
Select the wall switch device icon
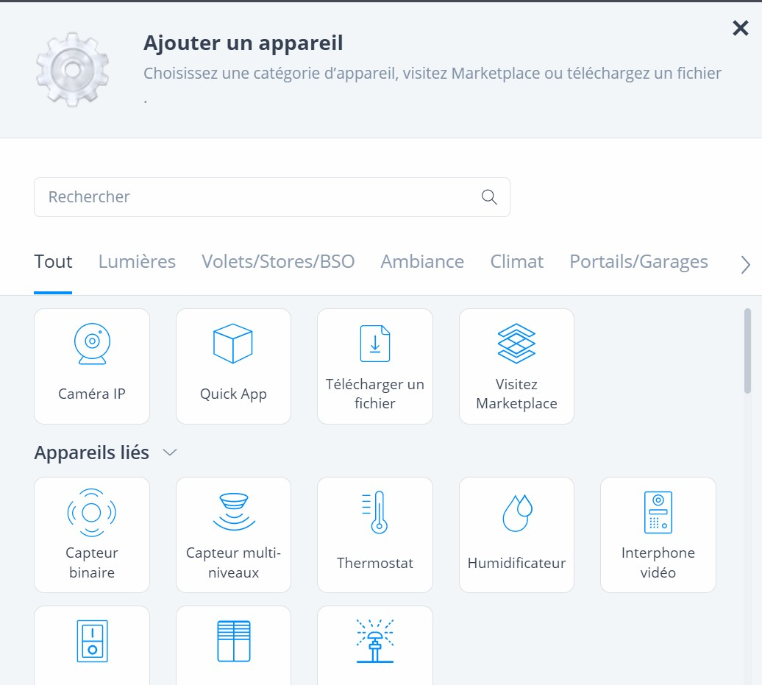point(92,642)
